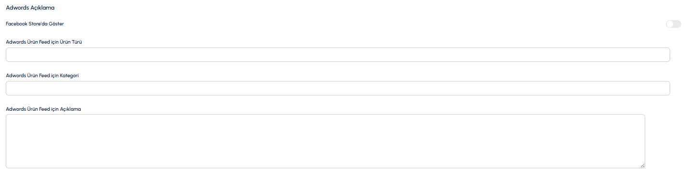Screen dimensions: 686x175
Task: Switch on showing product in Facebook Store
Action: [x=673, y=24]
